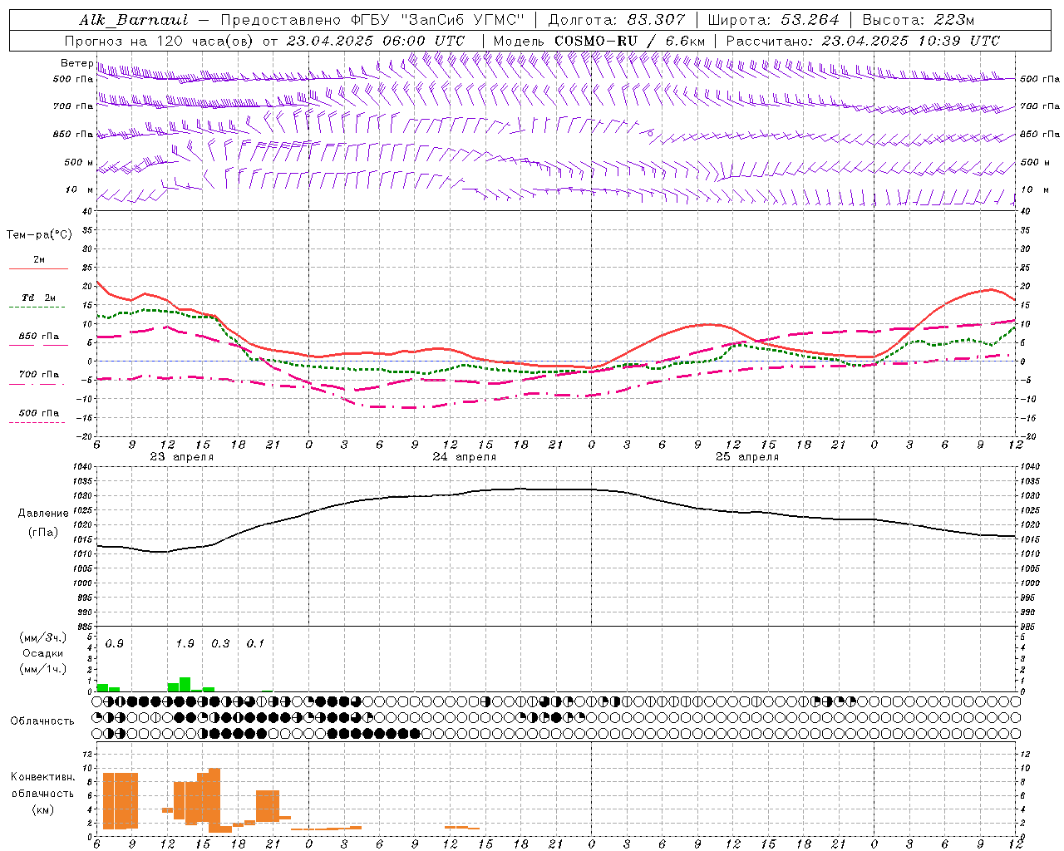The width and height of the screenshot is (1064, 851).
Task: Select the "Осадки" precipitation label
Action: point(42,653)
